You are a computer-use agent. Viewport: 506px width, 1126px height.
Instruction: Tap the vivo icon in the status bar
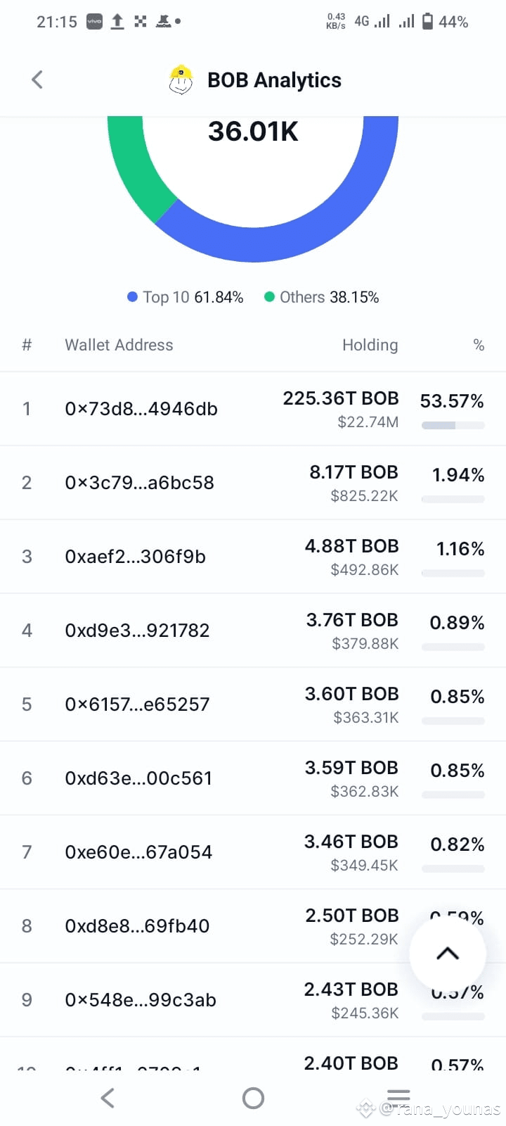pos(93,22)
